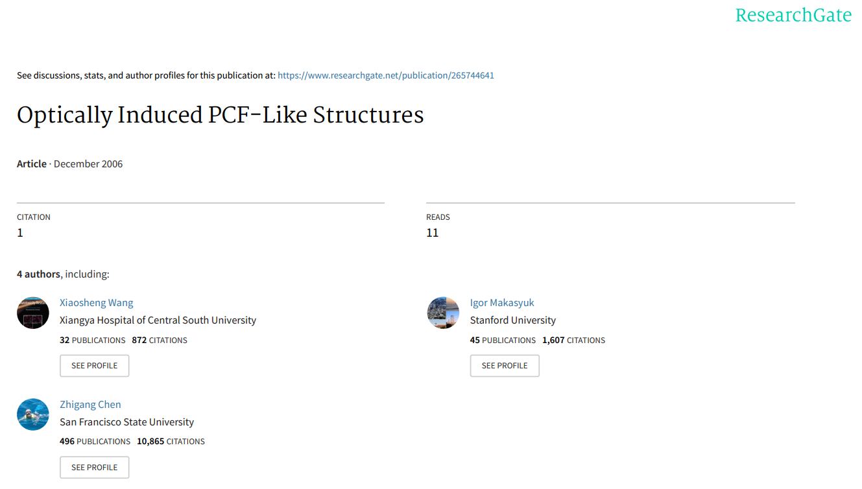
Task: Click Zhigang Chen's profile avatar
Action: [33, 414]
